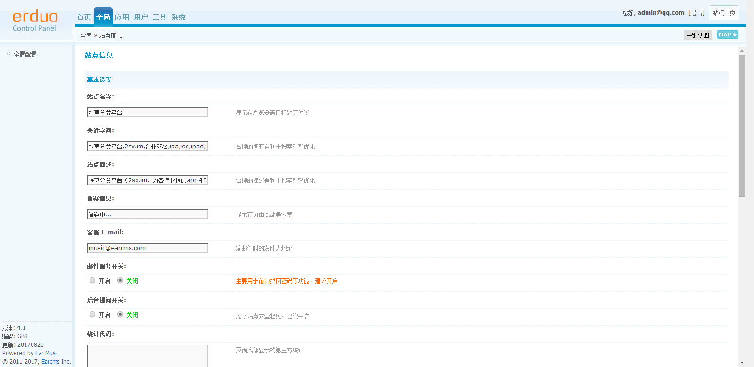Image resolution: width=754 pixels, height=367 pixels.
Task: Click the 显示在浏览器窗口标题等位置 hint
Action: (x=272, y=113)
